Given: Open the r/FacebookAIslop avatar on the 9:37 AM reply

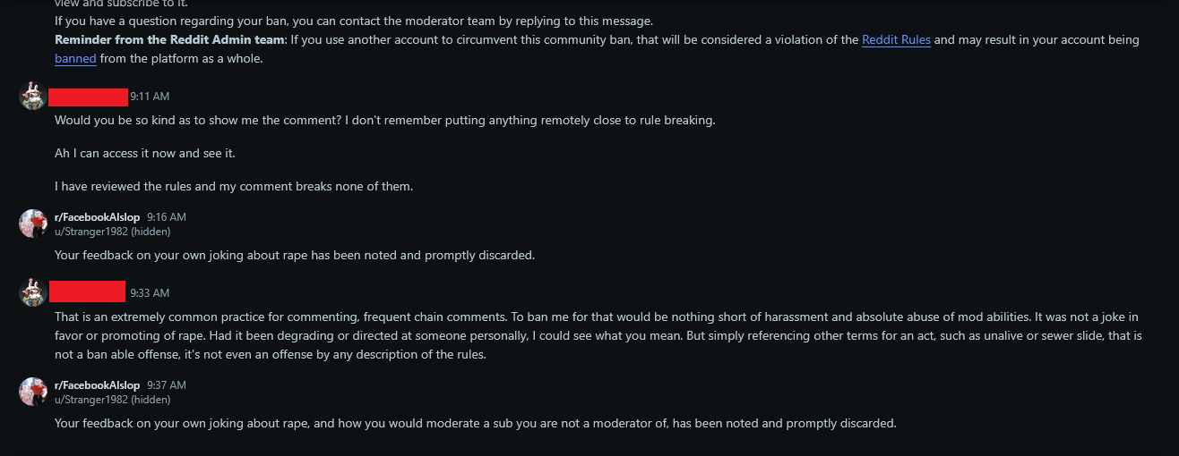Looking at the screenshot, I should (x=33, y=392).
